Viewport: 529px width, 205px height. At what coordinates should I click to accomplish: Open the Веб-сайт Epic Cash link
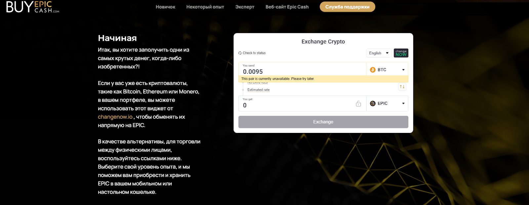click(287, 7)
